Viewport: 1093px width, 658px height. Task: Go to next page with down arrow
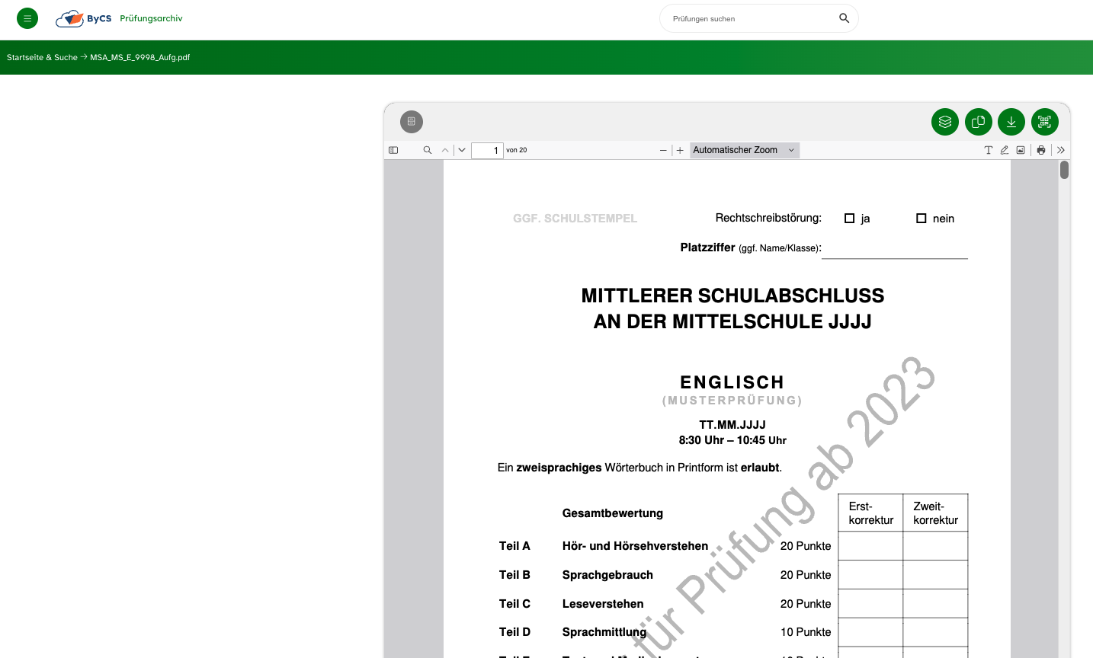(462, 150)
